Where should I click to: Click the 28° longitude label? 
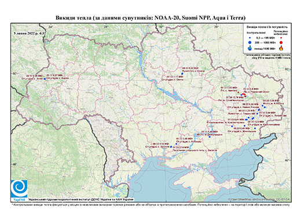(106, 27)
